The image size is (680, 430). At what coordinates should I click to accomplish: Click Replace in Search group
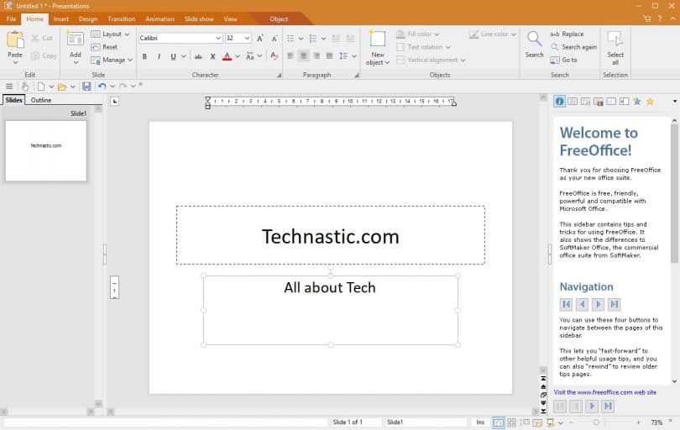(567, 34)
